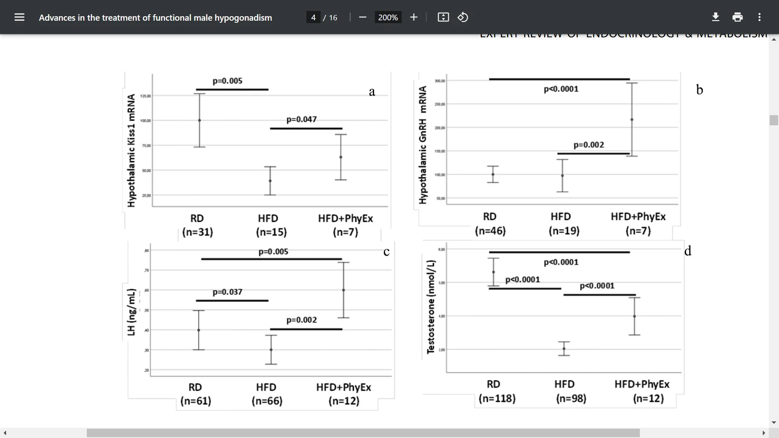Click 'LH (ng/mL)' axis label
779x438 pixels.
point(131,312)
